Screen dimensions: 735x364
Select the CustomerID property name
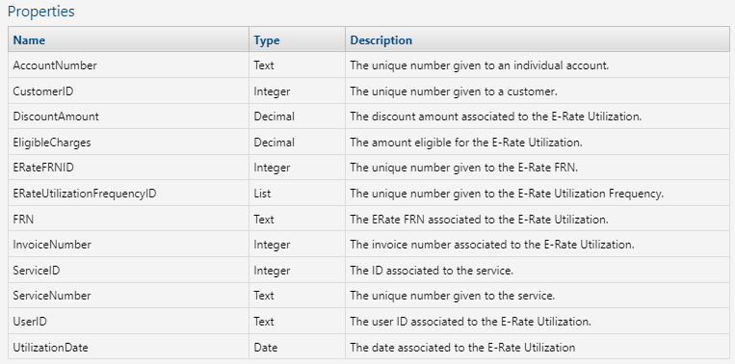pyautogui.click(x=43, y=91)
